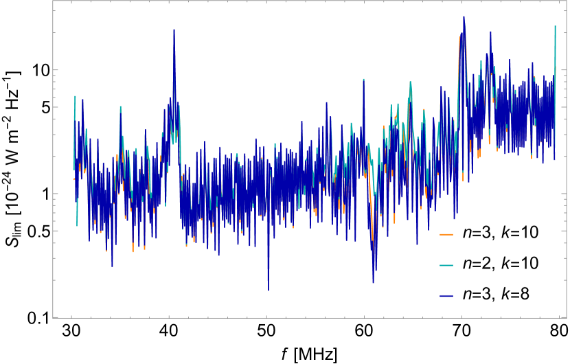This screenshot has height=364, width=570.
Task: Click the middle major tick on the right axis
Action: [x=566, y=194]
